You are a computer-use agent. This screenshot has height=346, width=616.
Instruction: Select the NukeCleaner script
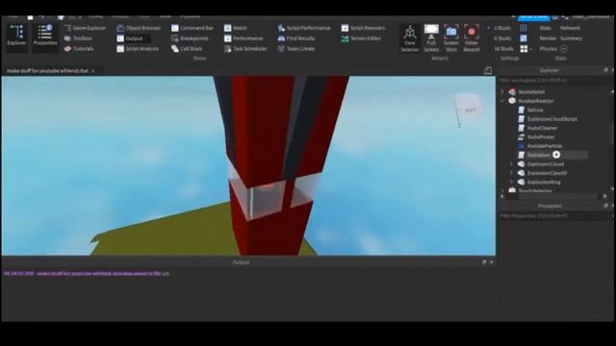(x=542, y=128)
